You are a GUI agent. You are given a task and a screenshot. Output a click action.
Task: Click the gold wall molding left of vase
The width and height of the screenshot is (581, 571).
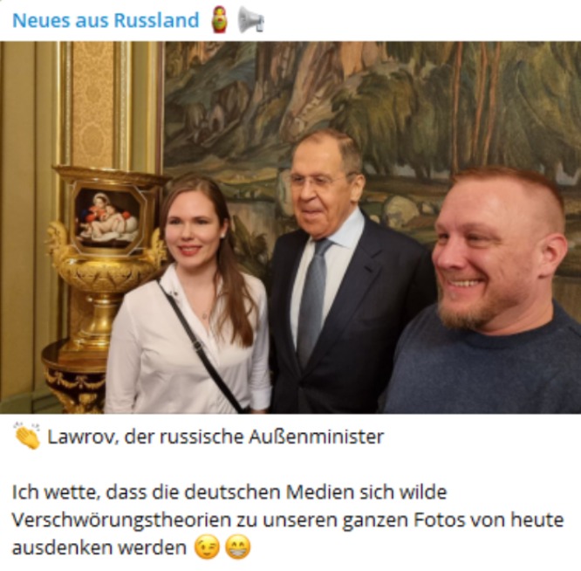(x=65, y=104)
